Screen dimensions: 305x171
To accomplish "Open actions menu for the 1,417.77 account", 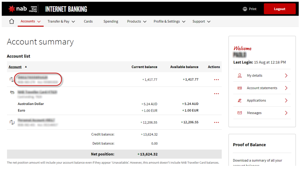I will [x=216, y=80].
